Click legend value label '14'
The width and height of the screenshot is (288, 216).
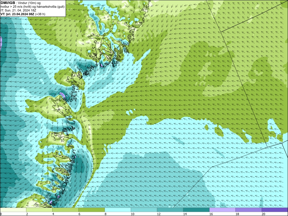(x=185, y=214)
